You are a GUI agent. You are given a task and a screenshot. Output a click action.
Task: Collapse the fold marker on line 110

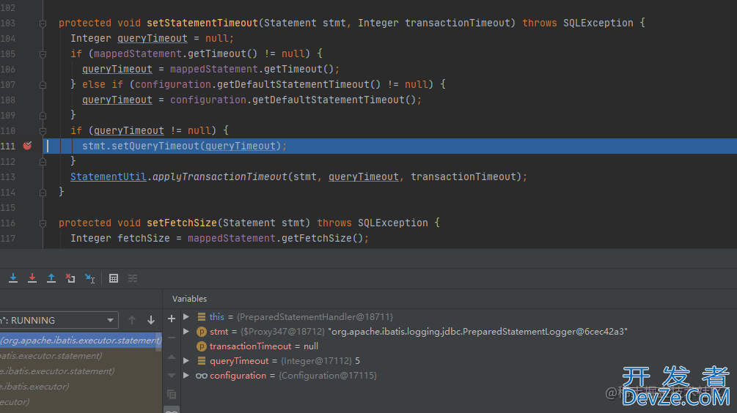tap(43, 131)
